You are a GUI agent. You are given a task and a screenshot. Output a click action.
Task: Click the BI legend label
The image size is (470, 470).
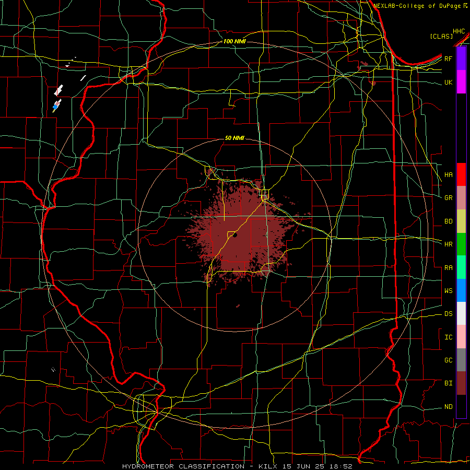click(449, 383)
